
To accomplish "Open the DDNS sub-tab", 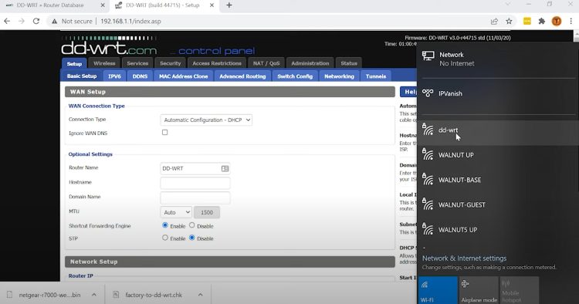I will 140,76.
